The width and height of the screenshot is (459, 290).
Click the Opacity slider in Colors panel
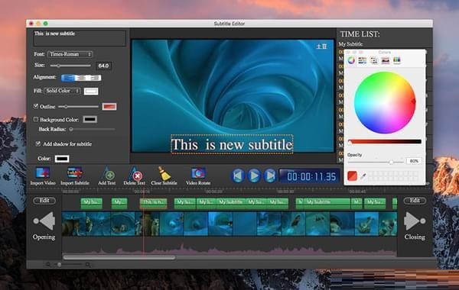(376, 162)
